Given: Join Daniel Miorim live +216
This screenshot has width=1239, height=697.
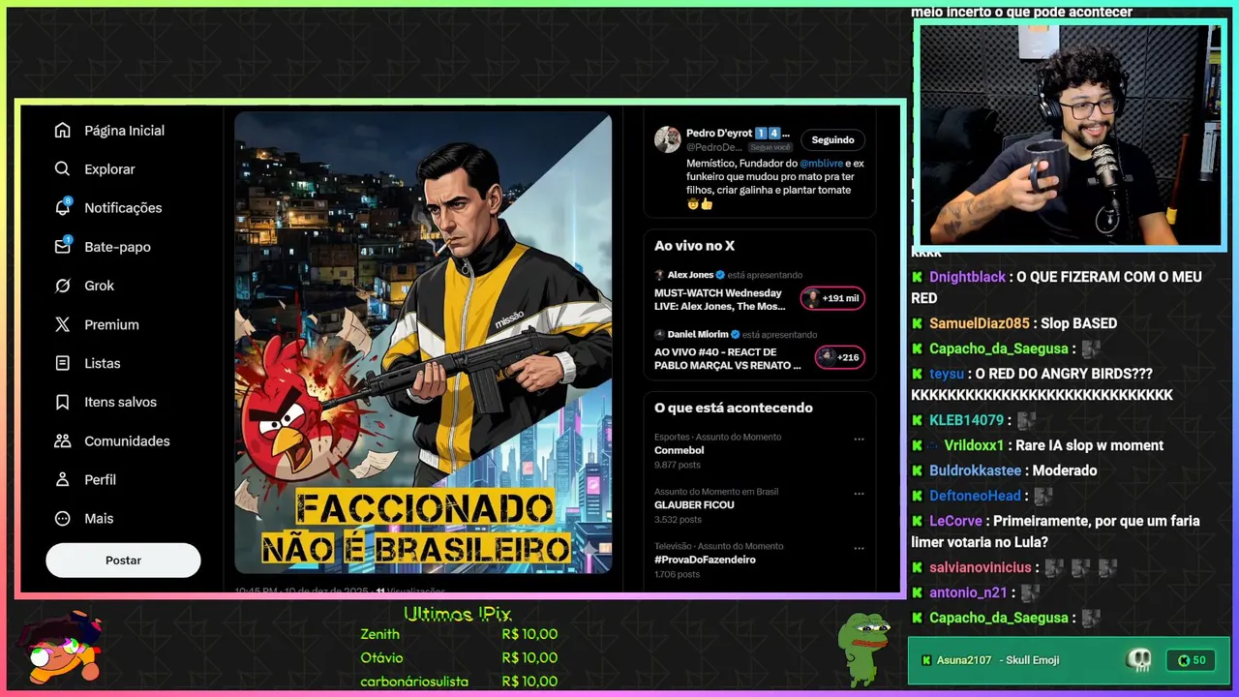Looking at the screenshot, I should pos(840,357).
